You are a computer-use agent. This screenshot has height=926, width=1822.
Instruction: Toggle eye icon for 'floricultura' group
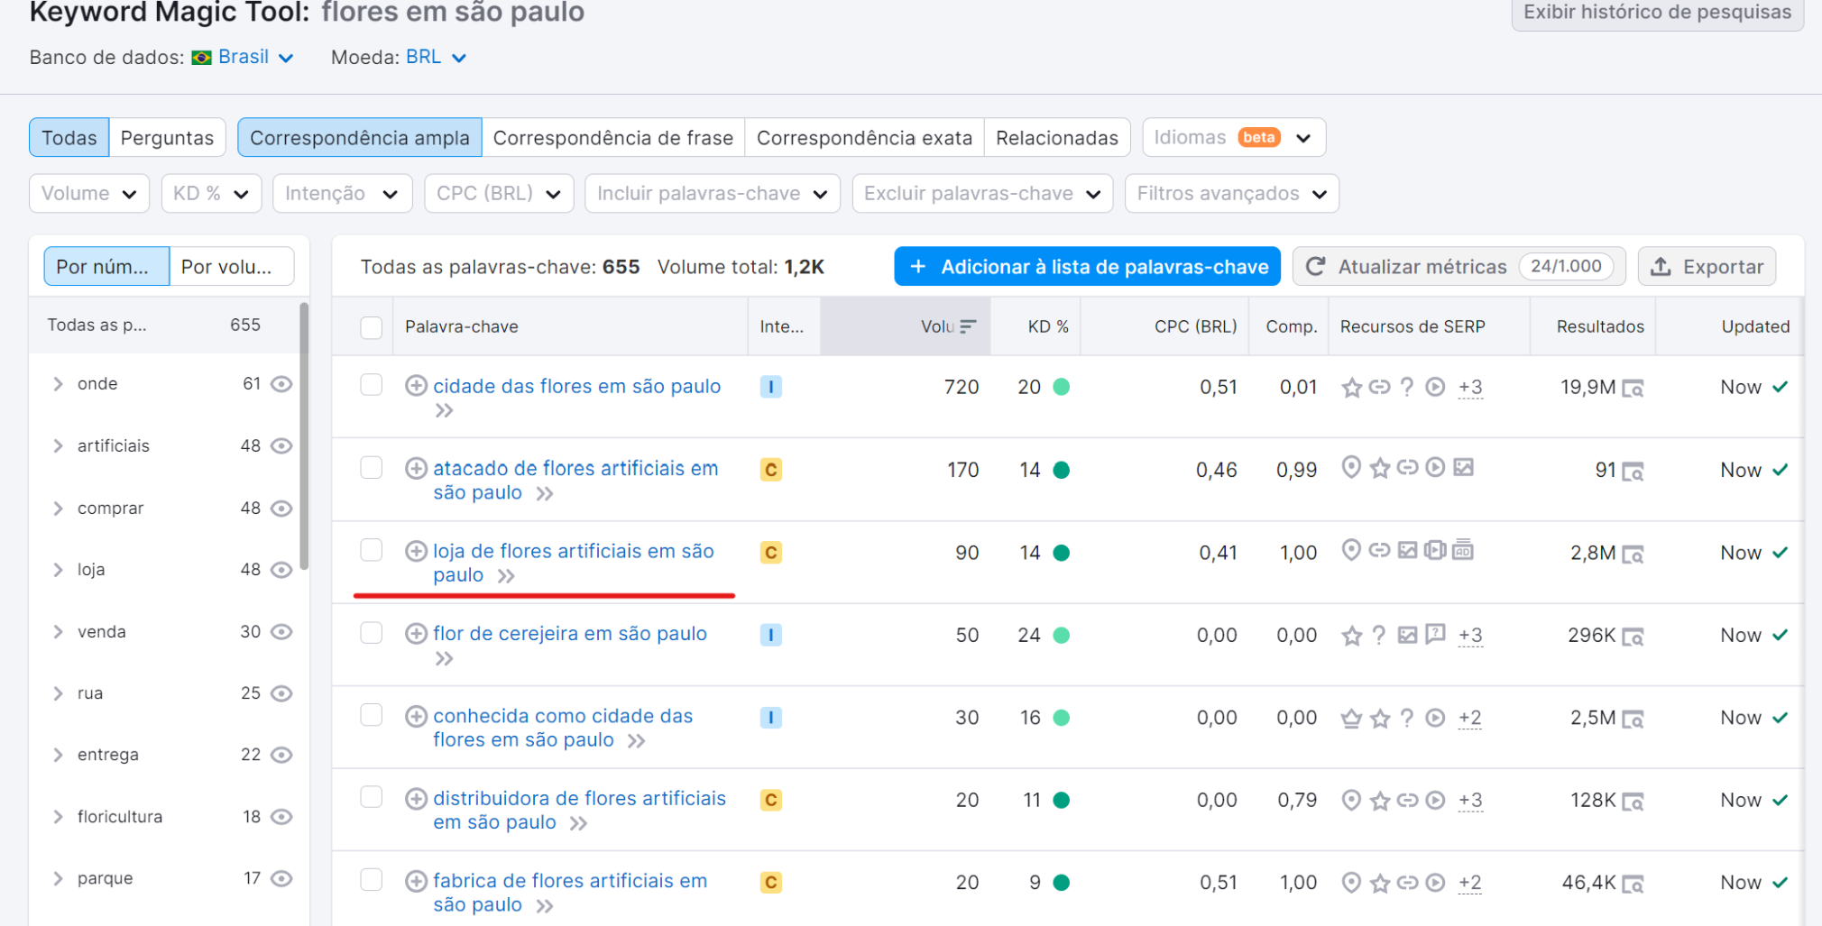(281, 817)
